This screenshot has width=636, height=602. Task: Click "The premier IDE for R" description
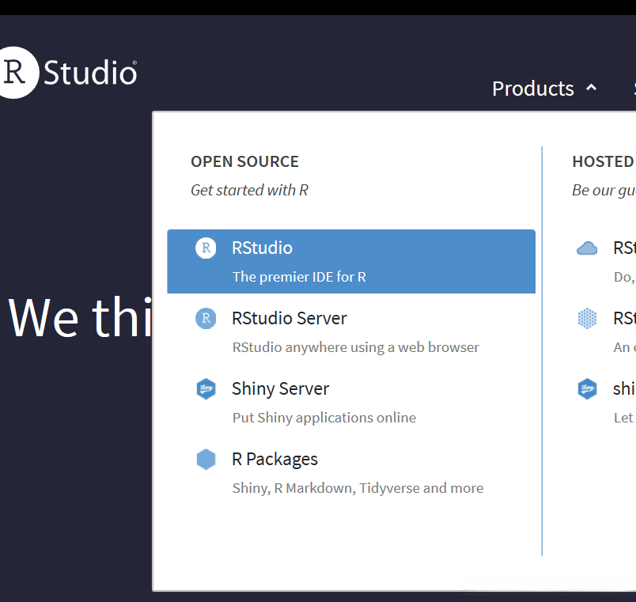(x=299, y=277)
